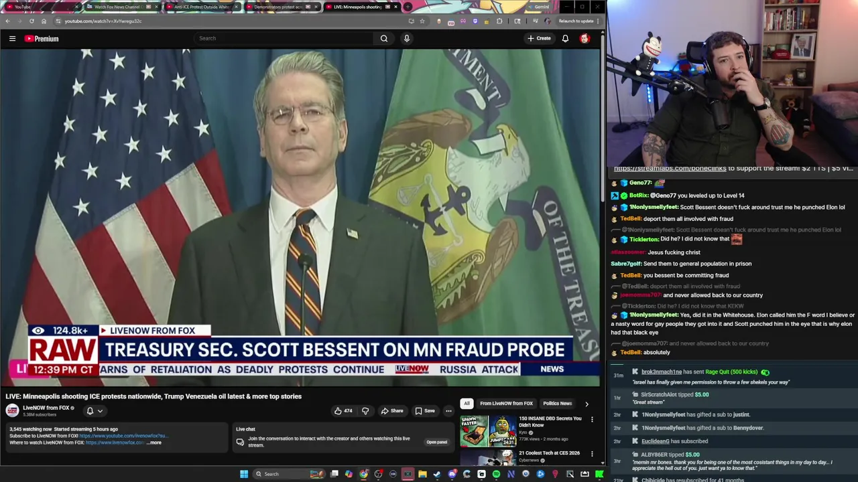This screenshot has width=858, height=482.
Task: Click the Windows taskbar Search box
Action: 290,474
